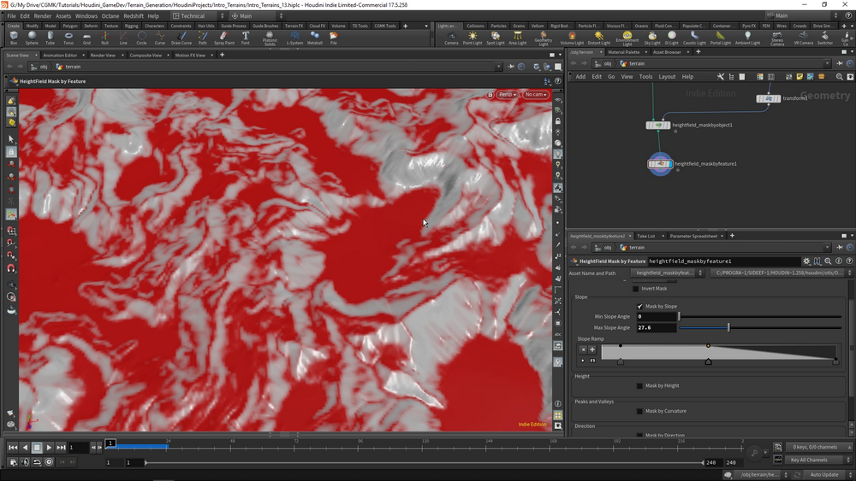Open the File menu
856x481 pixels.
tap(11, 15)
